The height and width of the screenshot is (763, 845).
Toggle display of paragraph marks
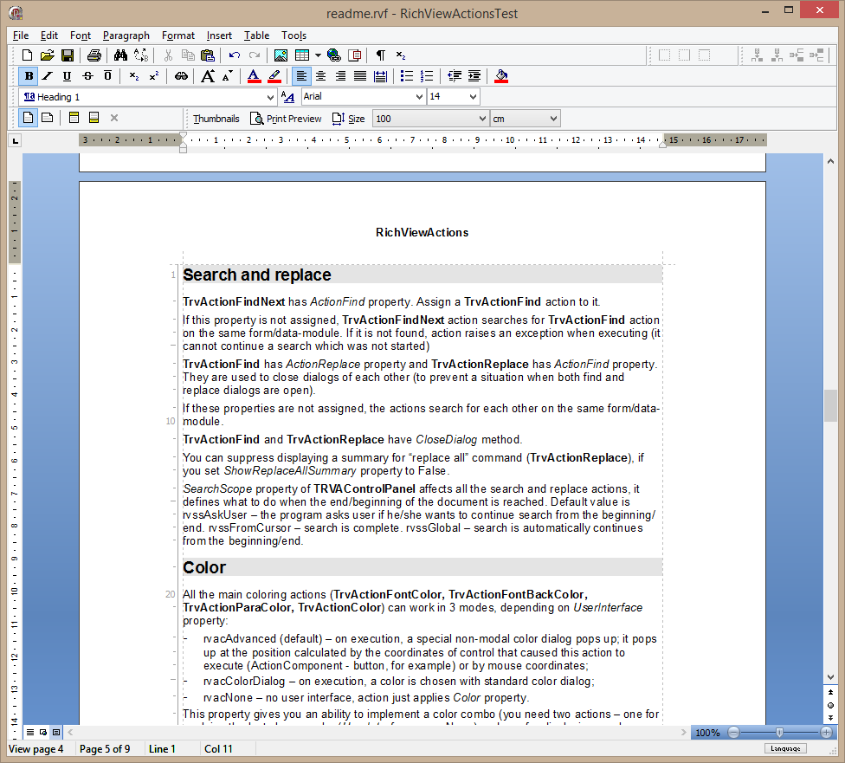pyautogui.click(x=380, y=55)
